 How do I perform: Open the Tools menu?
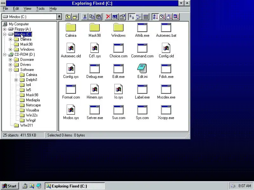(40, 9)
